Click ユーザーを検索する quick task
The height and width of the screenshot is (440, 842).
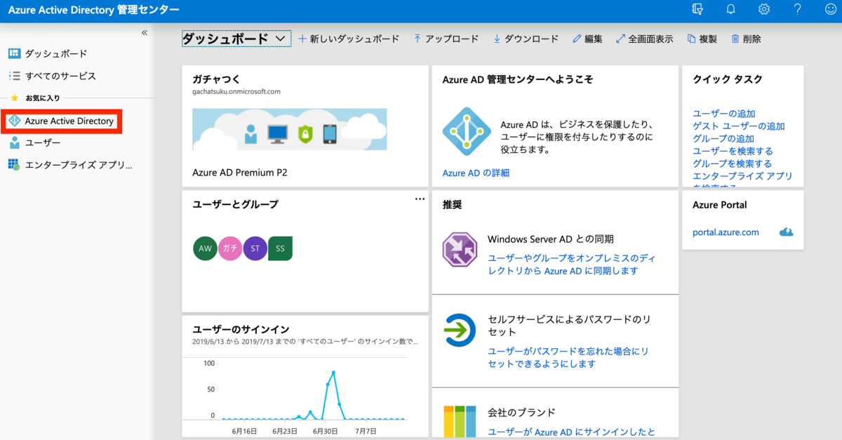coord(733,151)
